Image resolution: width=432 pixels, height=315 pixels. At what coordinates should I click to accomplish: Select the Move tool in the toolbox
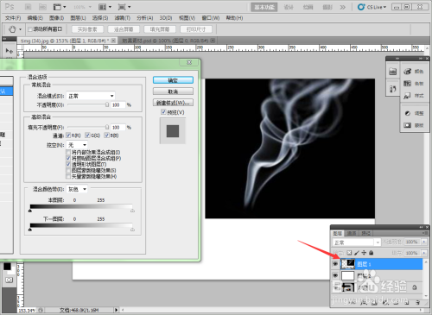coord(9,51)
